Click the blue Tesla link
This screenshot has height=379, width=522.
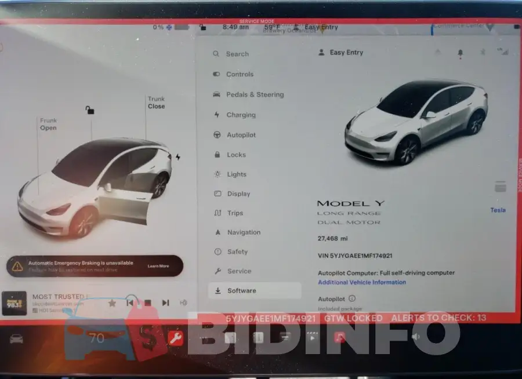click(x=498, y=210)
